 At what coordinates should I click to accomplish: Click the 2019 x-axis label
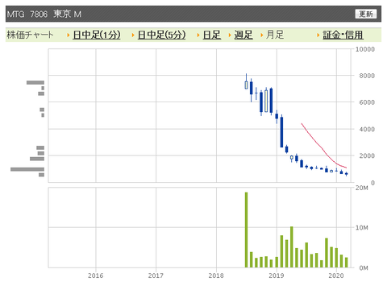[x=277, y=275]
